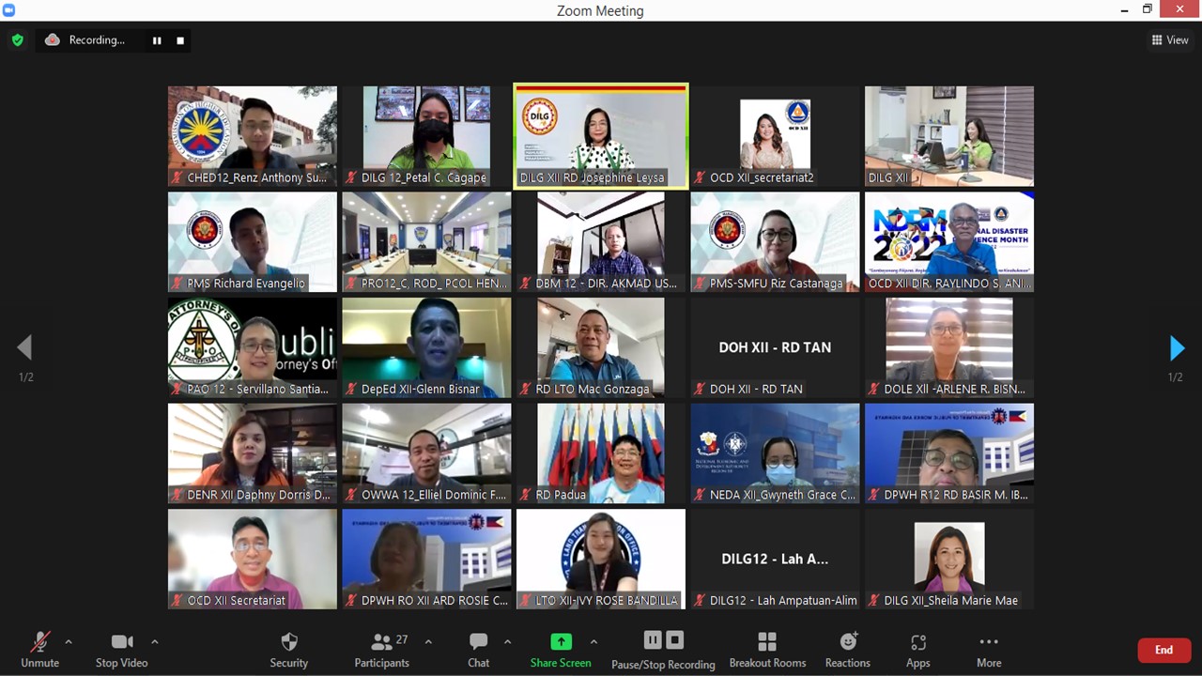1202x676 pixels.
Task: Start sharing with green Share Screen button
Action: point(561,649)
